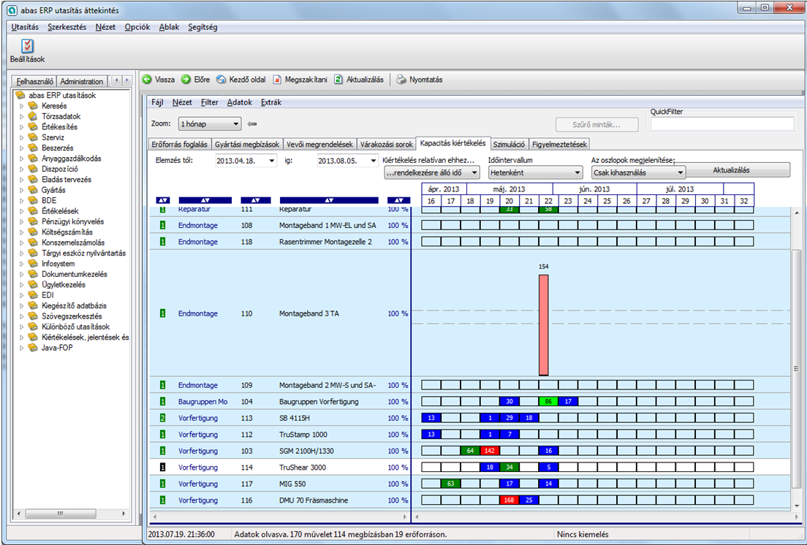
Task: Click the red 142 cell for SGM 2100H/1330
Action: point(490,451)
